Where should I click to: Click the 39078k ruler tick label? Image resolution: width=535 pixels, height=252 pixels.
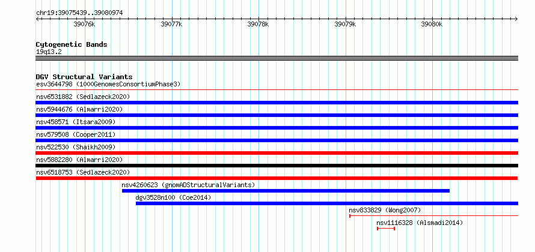coord(258,24)
